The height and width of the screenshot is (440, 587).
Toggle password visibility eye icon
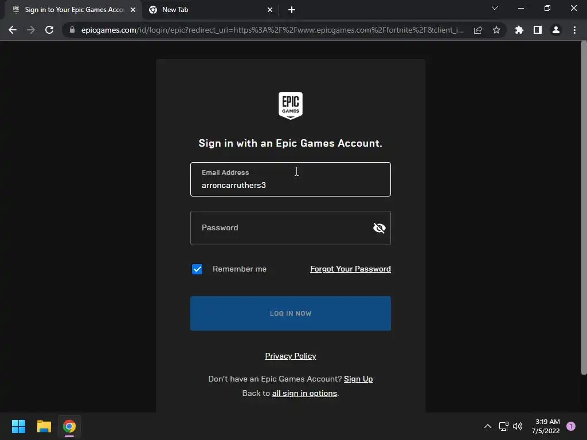coord(379,228)
